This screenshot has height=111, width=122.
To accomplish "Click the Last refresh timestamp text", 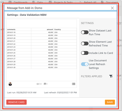I will [60, 92].
